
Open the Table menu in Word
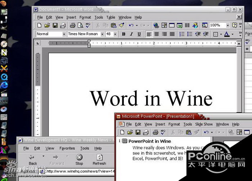(111, 17)
